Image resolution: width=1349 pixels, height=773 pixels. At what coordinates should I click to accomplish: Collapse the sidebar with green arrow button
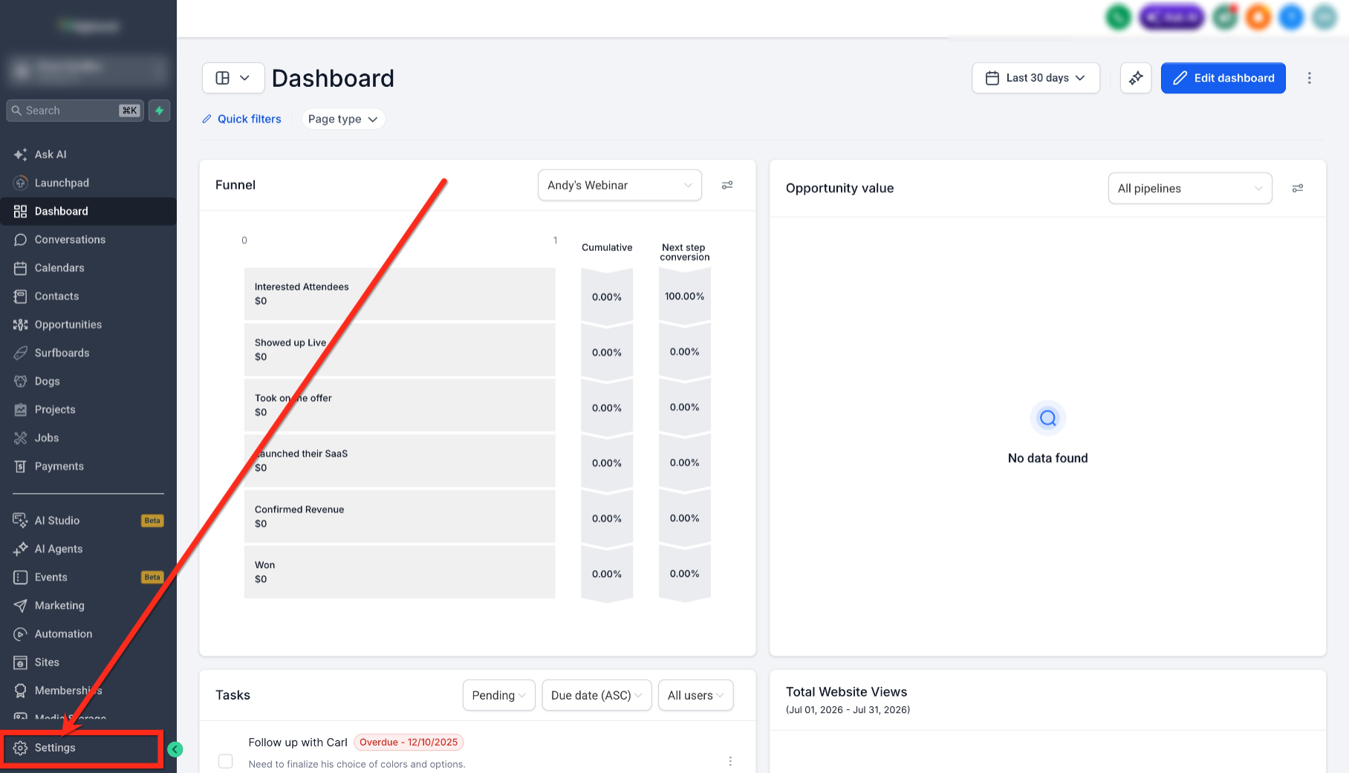click(175, 749)
